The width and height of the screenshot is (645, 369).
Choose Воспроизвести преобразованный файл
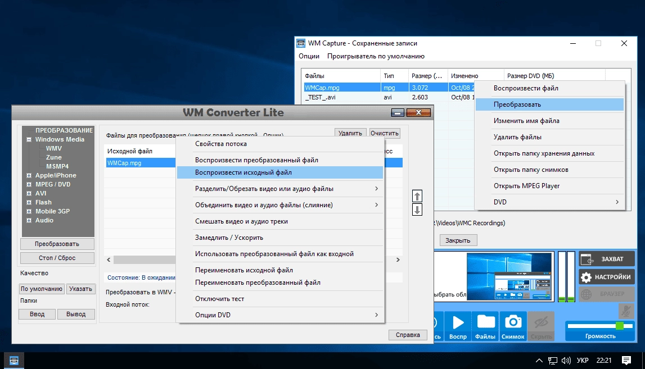pos(279,160)
